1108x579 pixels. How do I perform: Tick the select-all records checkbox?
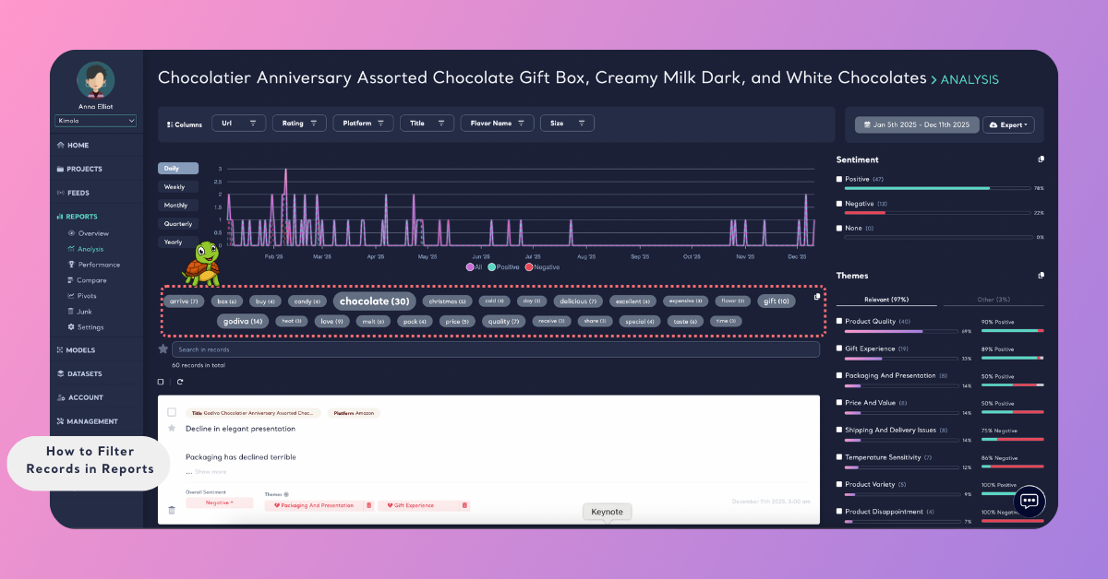click(161, 382)
